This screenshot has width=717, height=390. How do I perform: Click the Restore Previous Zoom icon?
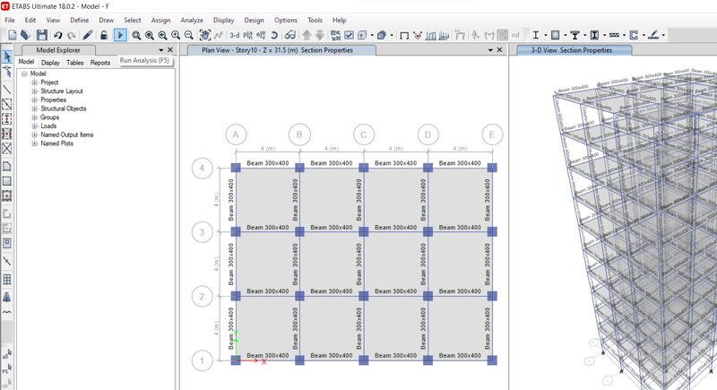[x=162, y=35]
